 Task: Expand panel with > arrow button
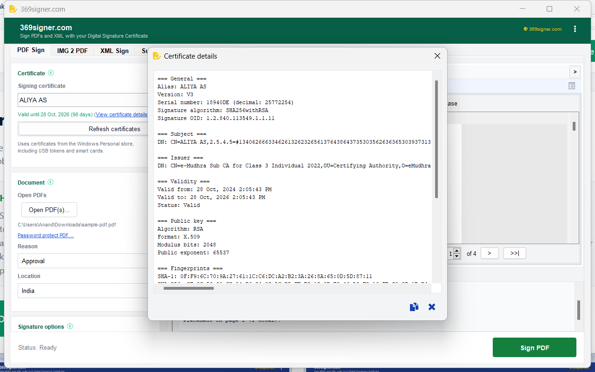pos(575,72)
